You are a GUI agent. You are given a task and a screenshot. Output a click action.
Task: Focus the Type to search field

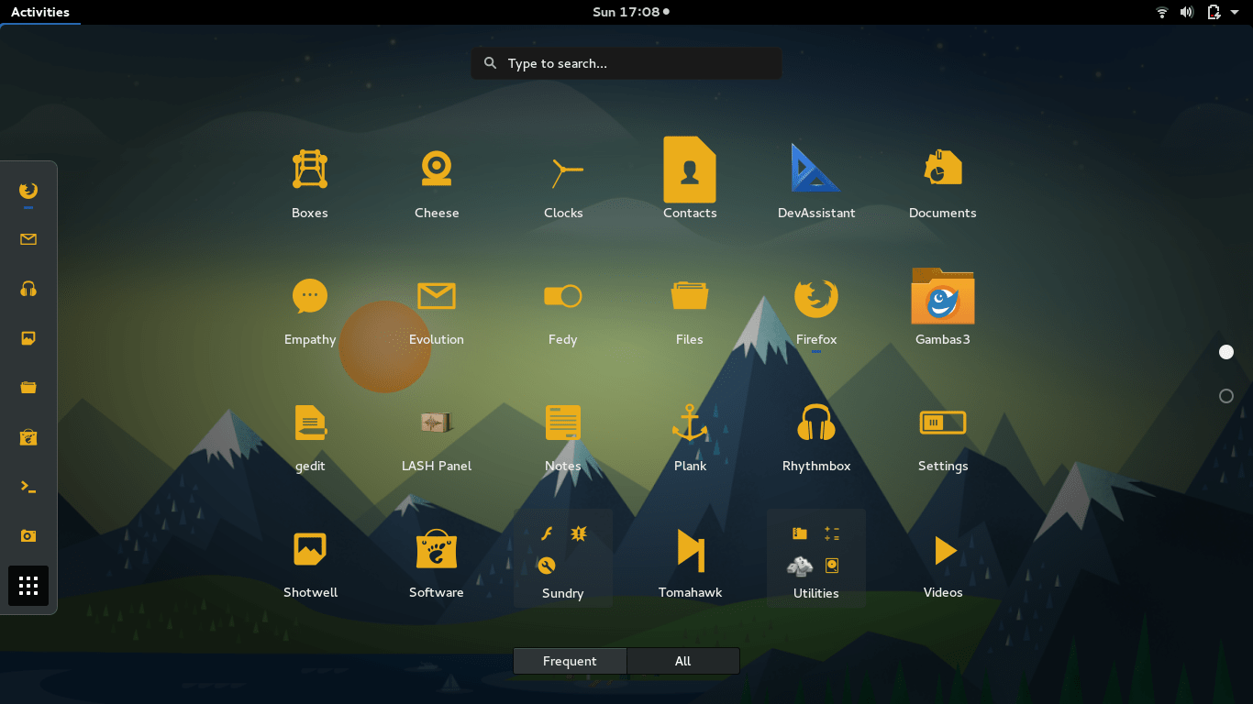(x=626, y=63)
